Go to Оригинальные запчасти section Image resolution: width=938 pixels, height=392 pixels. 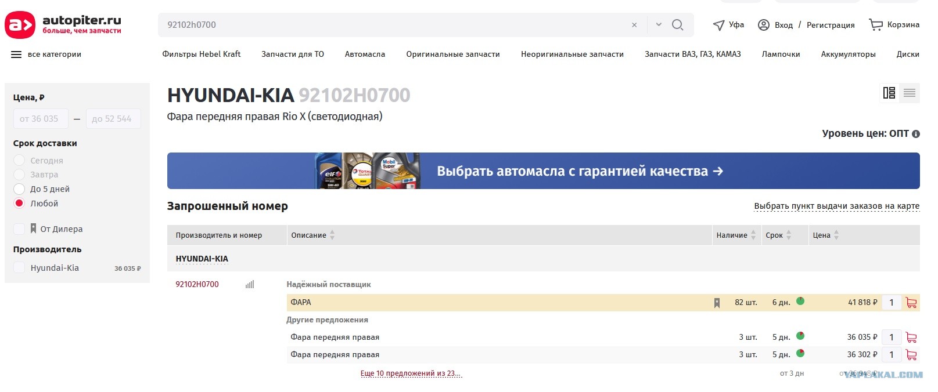(x=453, y=54)
